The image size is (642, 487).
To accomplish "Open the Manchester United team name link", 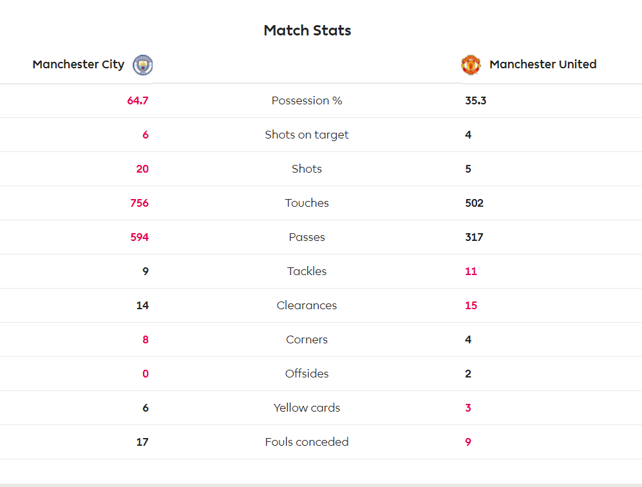I will click(543, 64).
